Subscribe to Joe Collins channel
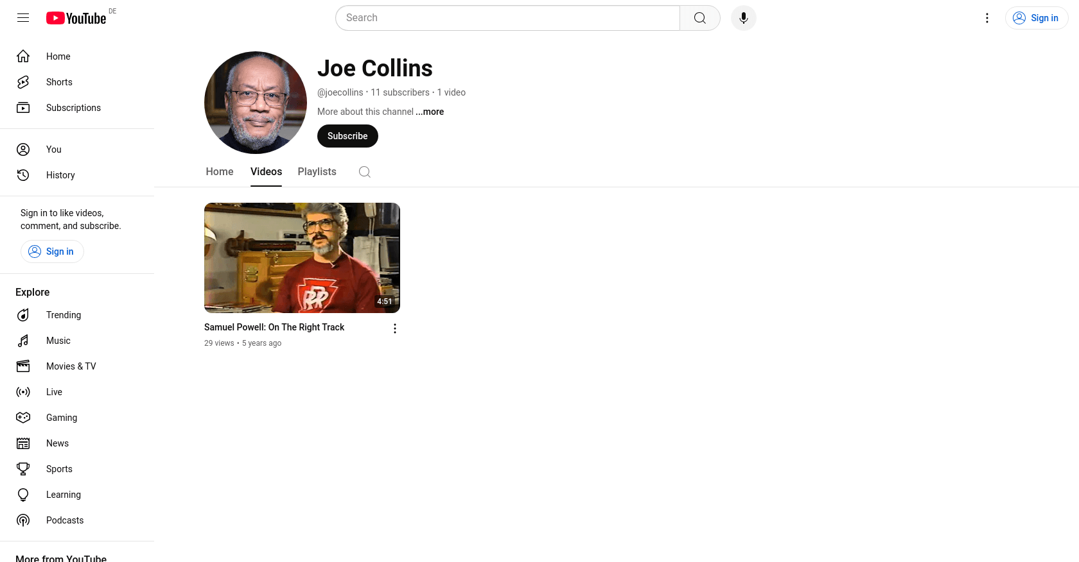This screenshot has width=1079, height=562. point(347,136)
